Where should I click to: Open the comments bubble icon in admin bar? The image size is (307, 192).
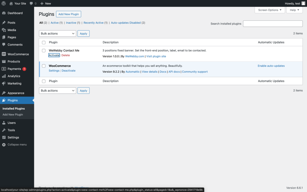pos(31,4)
